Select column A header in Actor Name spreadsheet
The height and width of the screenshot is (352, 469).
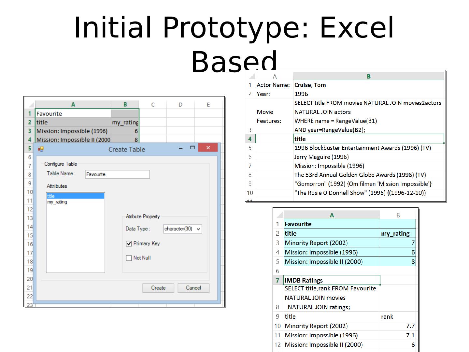tap(275, 77)
